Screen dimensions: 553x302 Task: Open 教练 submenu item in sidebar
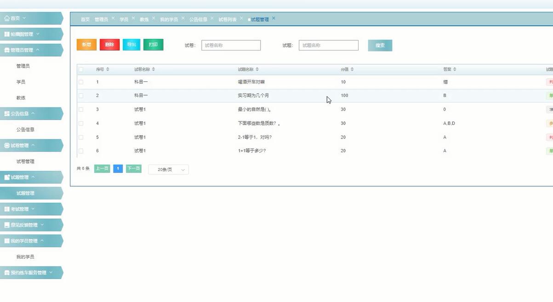(x=21, y=98)
